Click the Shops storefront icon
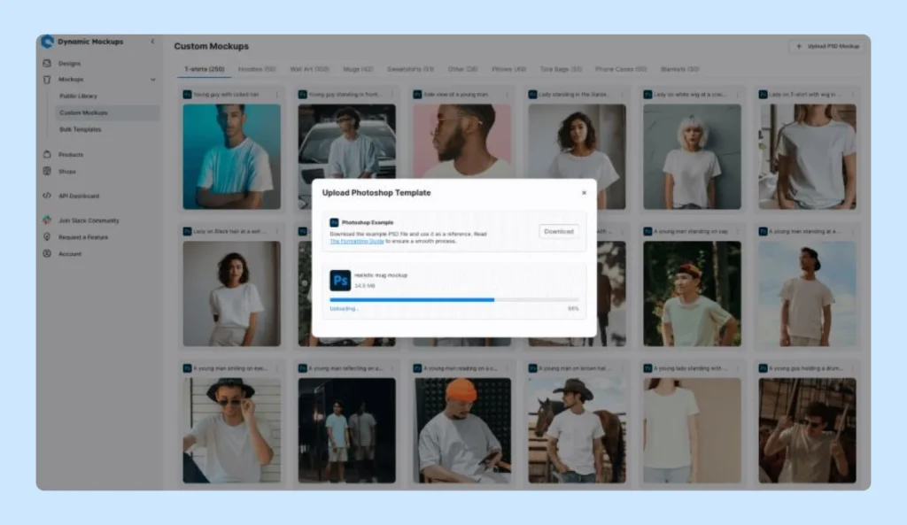Image resolution: width=907 pixels, height=525 pixels. tap(47, 171)
